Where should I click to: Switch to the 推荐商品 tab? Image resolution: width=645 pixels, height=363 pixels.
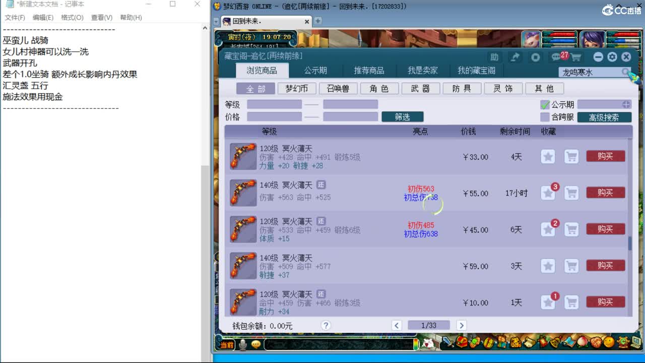(x=369, y=71)
